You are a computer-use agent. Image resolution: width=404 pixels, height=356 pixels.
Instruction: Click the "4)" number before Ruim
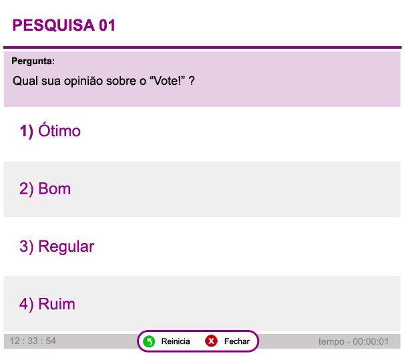pyautogui.click(x=27, y=305)
